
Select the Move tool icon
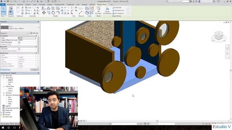coord(44,13)
